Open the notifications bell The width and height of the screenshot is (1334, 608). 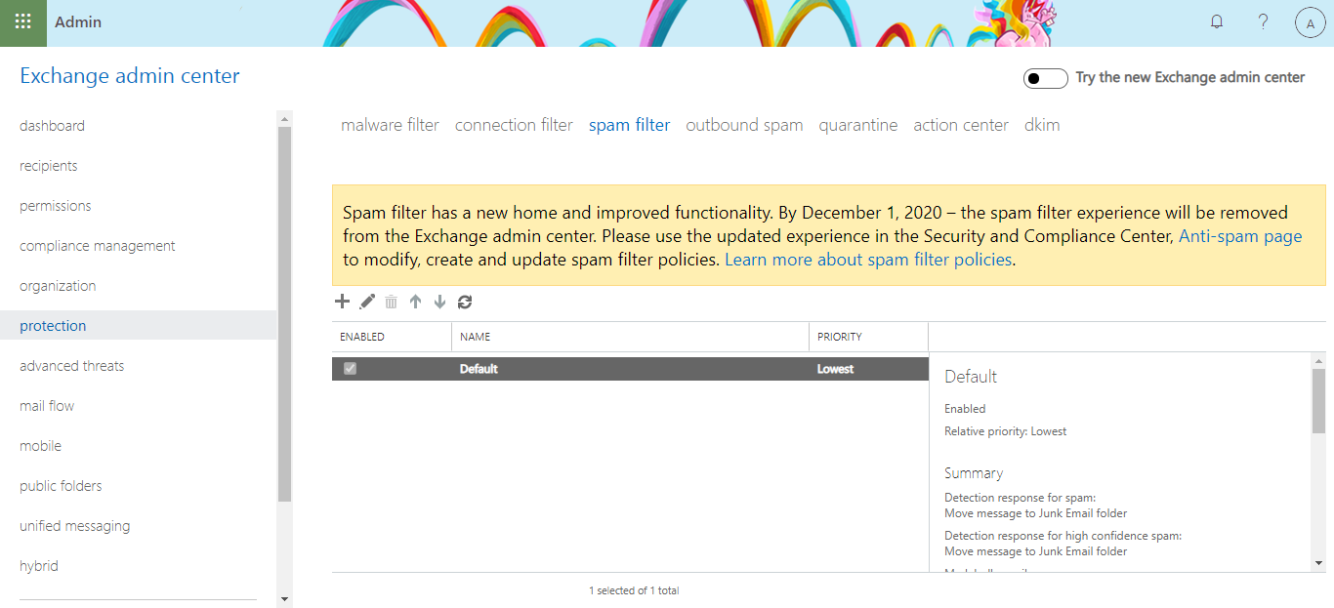point(1217,21)
